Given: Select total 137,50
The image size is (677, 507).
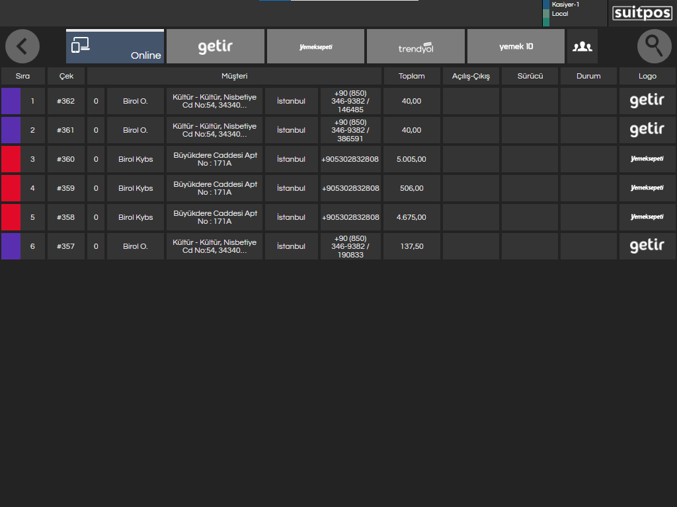Looking at the screenshot, I should [411, 246].
